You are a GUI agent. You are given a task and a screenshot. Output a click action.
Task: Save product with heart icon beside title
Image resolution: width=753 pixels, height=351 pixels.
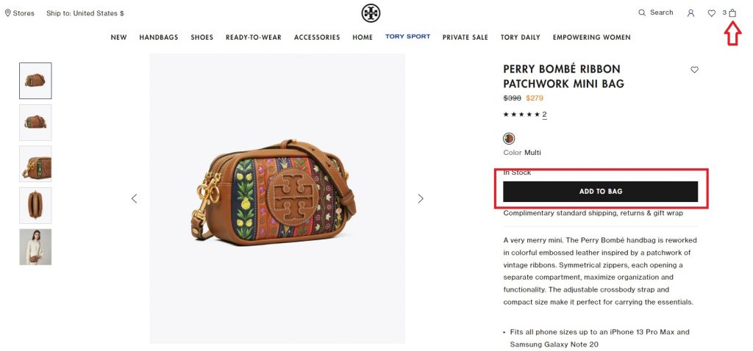click(694, 70)
